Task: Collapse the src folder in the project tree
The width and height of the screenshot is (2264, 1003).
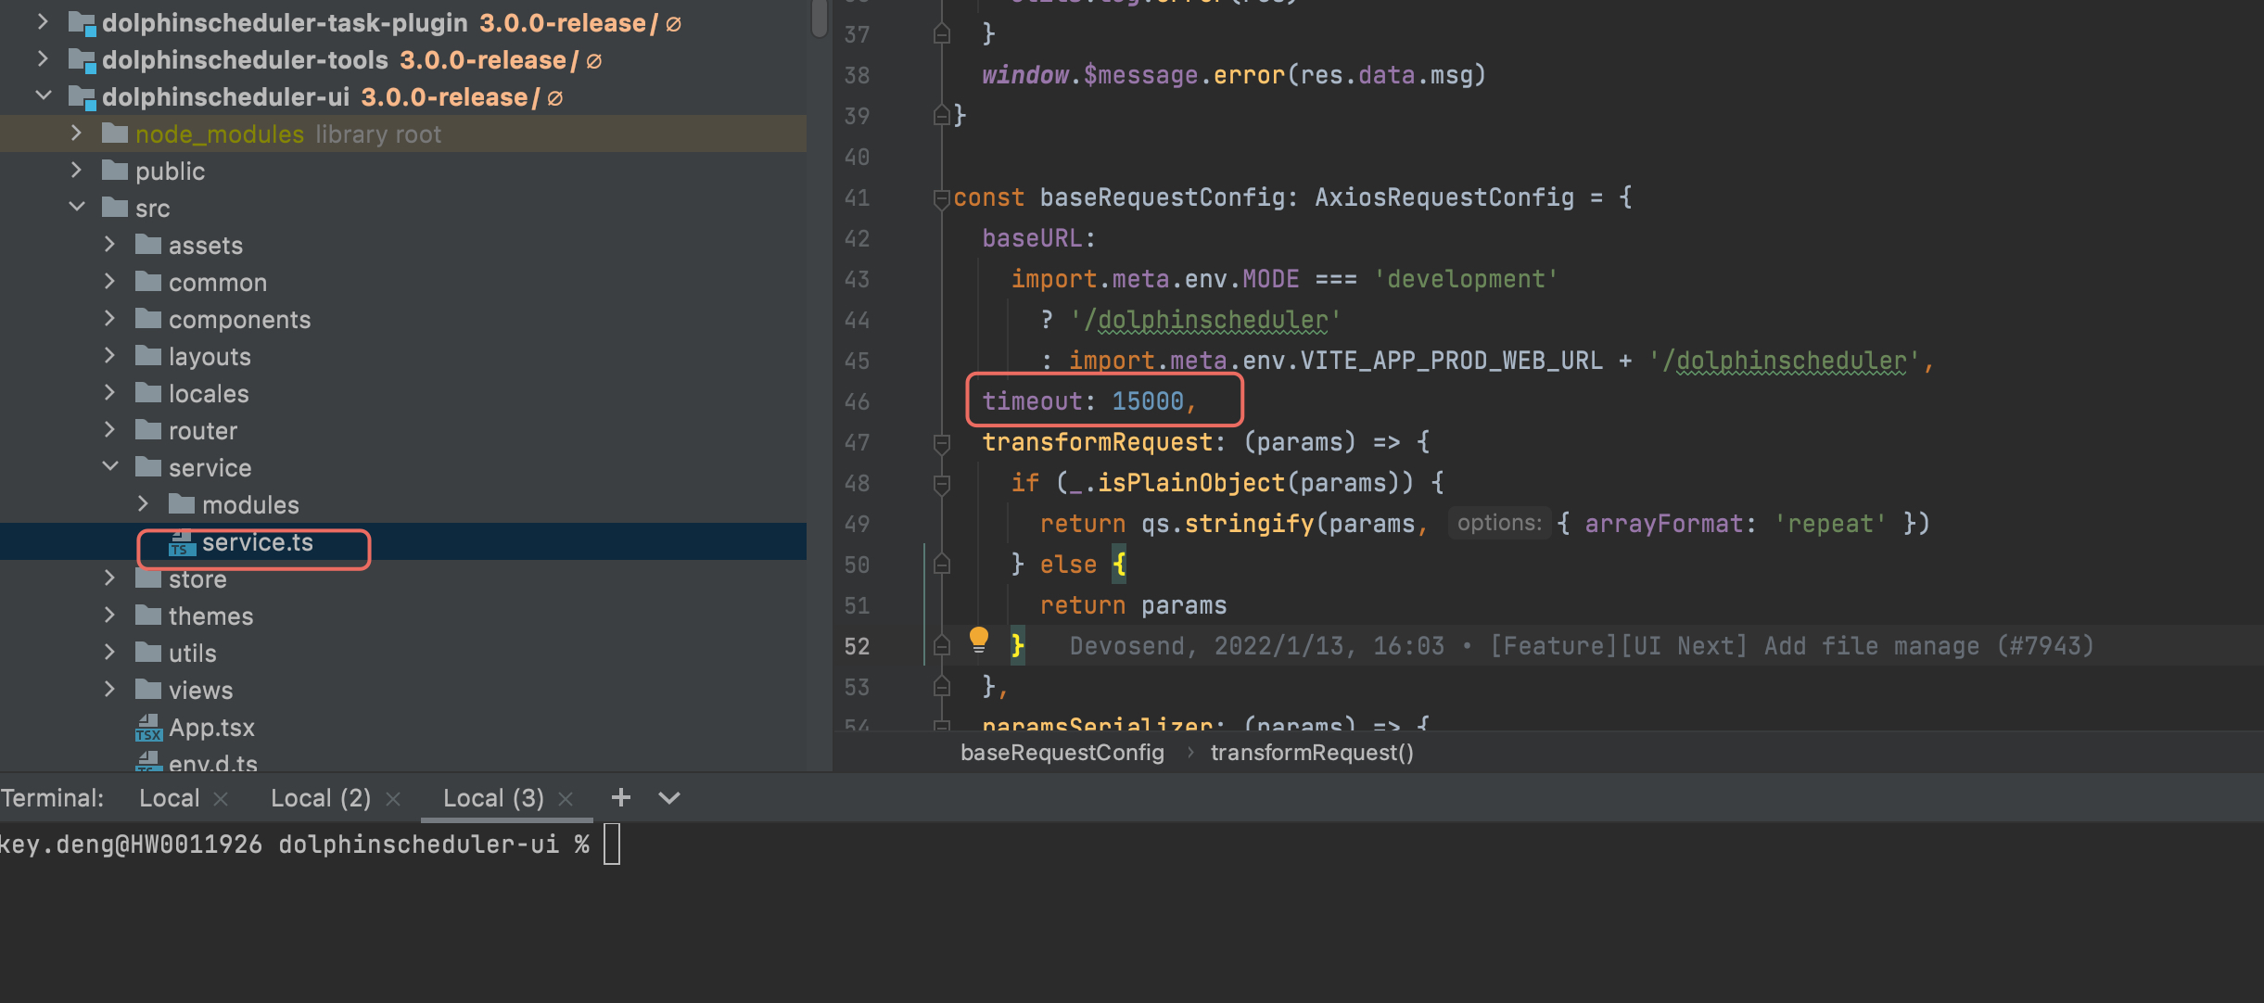Action: (x=76, y=207)
